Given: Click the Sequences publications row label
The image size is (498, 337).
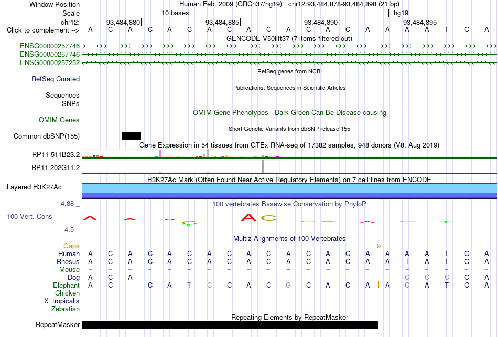Looking at the screenshot, I should pos(62,95).
